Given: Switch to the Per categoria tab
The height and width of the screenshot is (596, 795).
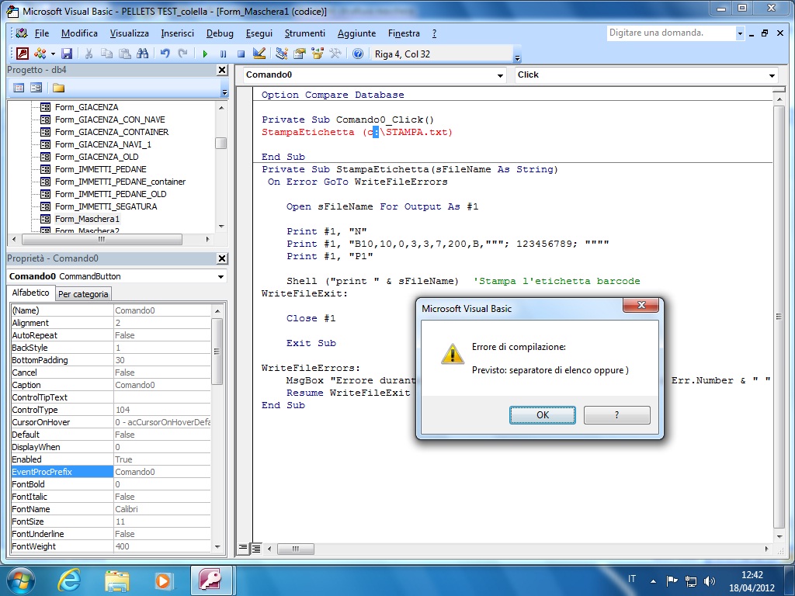Looking at the screenshot, I should tap(83, 294).
